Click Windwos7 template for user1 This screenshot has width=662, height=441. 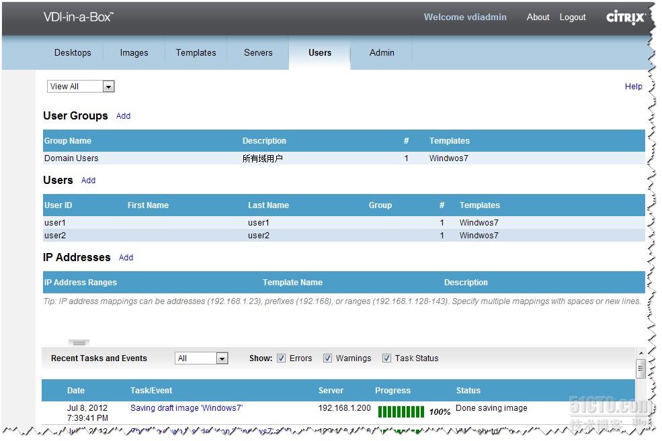point(479,223)
